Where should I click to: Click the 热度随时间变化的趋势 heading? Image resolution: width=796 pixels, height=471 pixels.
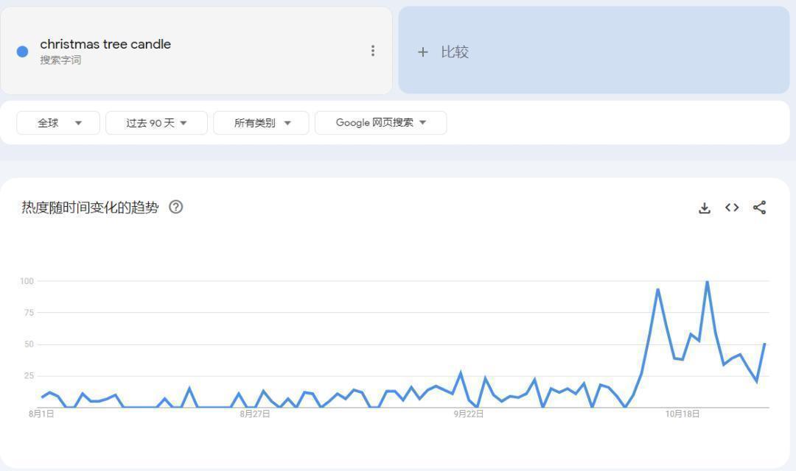coord(90,208)
